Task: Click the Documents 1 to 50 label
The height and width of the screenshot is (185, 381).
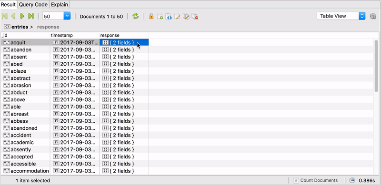Action: (x=101, y=17)
